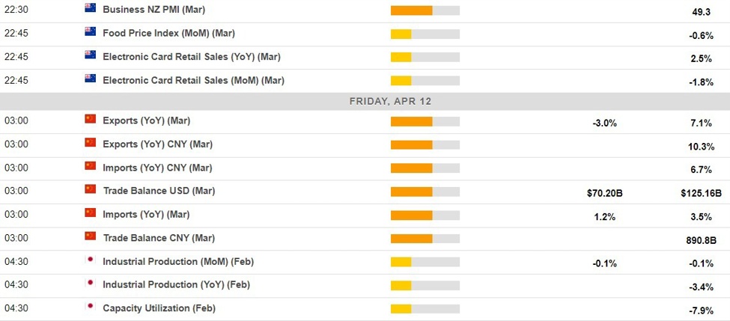
Task: Click volatility bar for Food Price Index
Action: (x=425, y=34)
